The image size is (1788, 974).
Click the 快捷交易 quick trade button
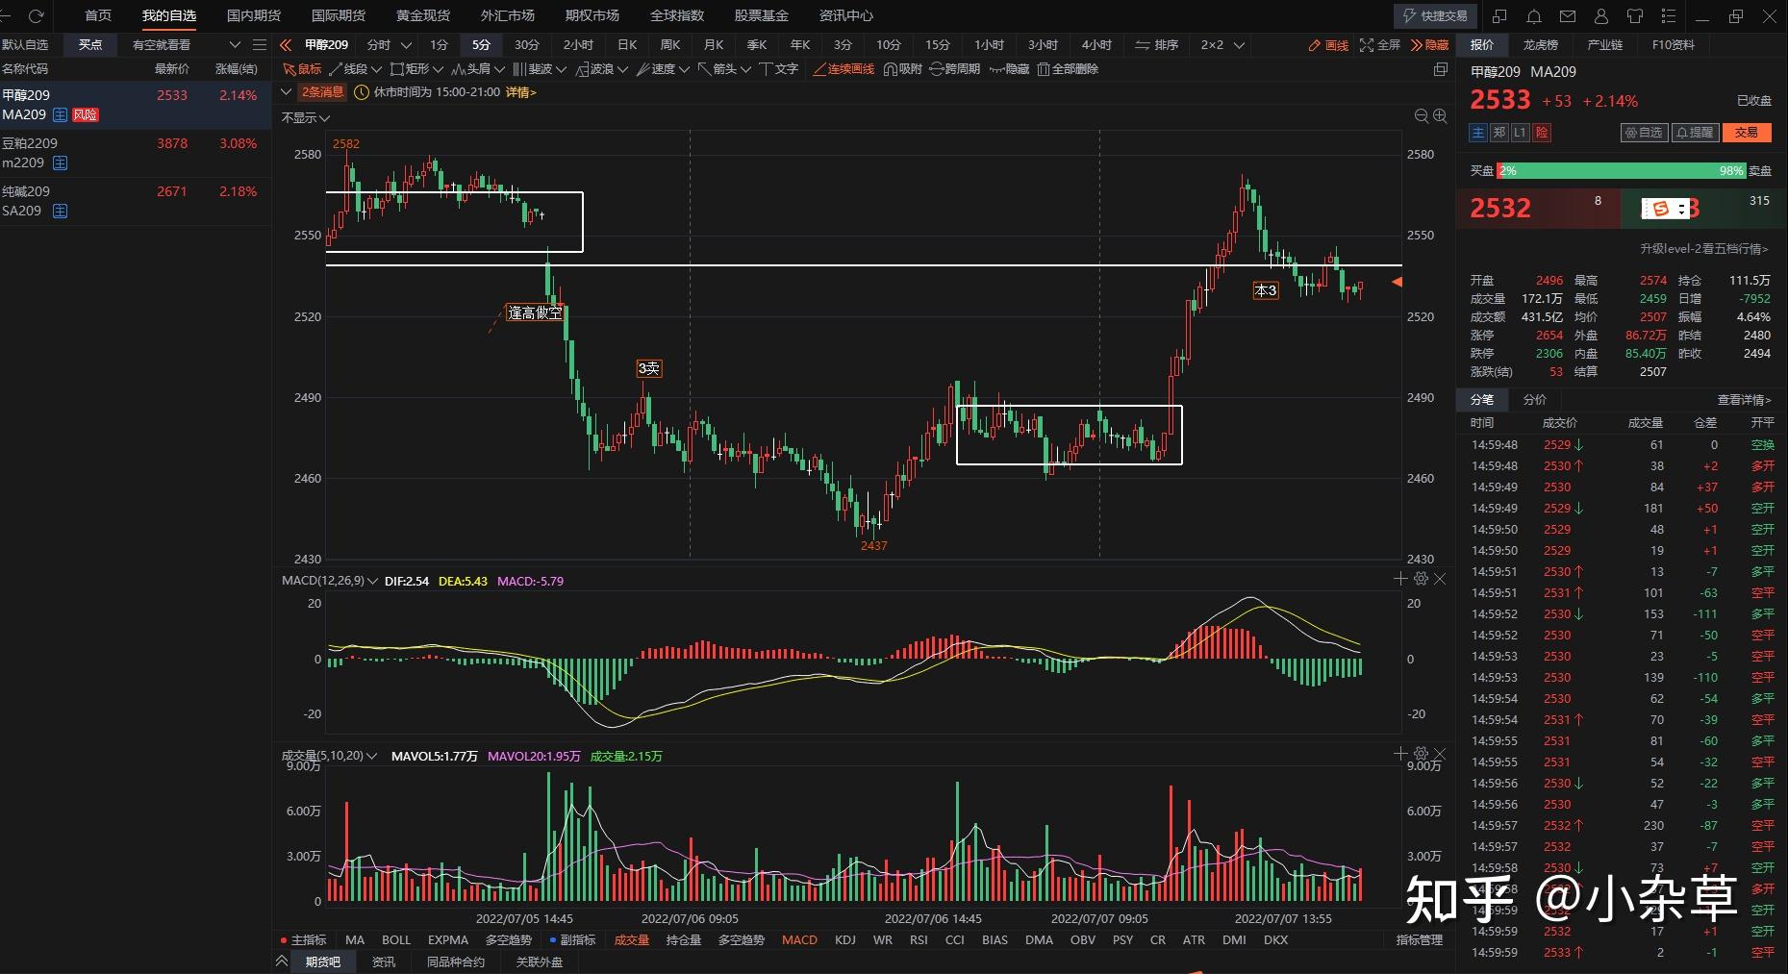(1435, 16)
